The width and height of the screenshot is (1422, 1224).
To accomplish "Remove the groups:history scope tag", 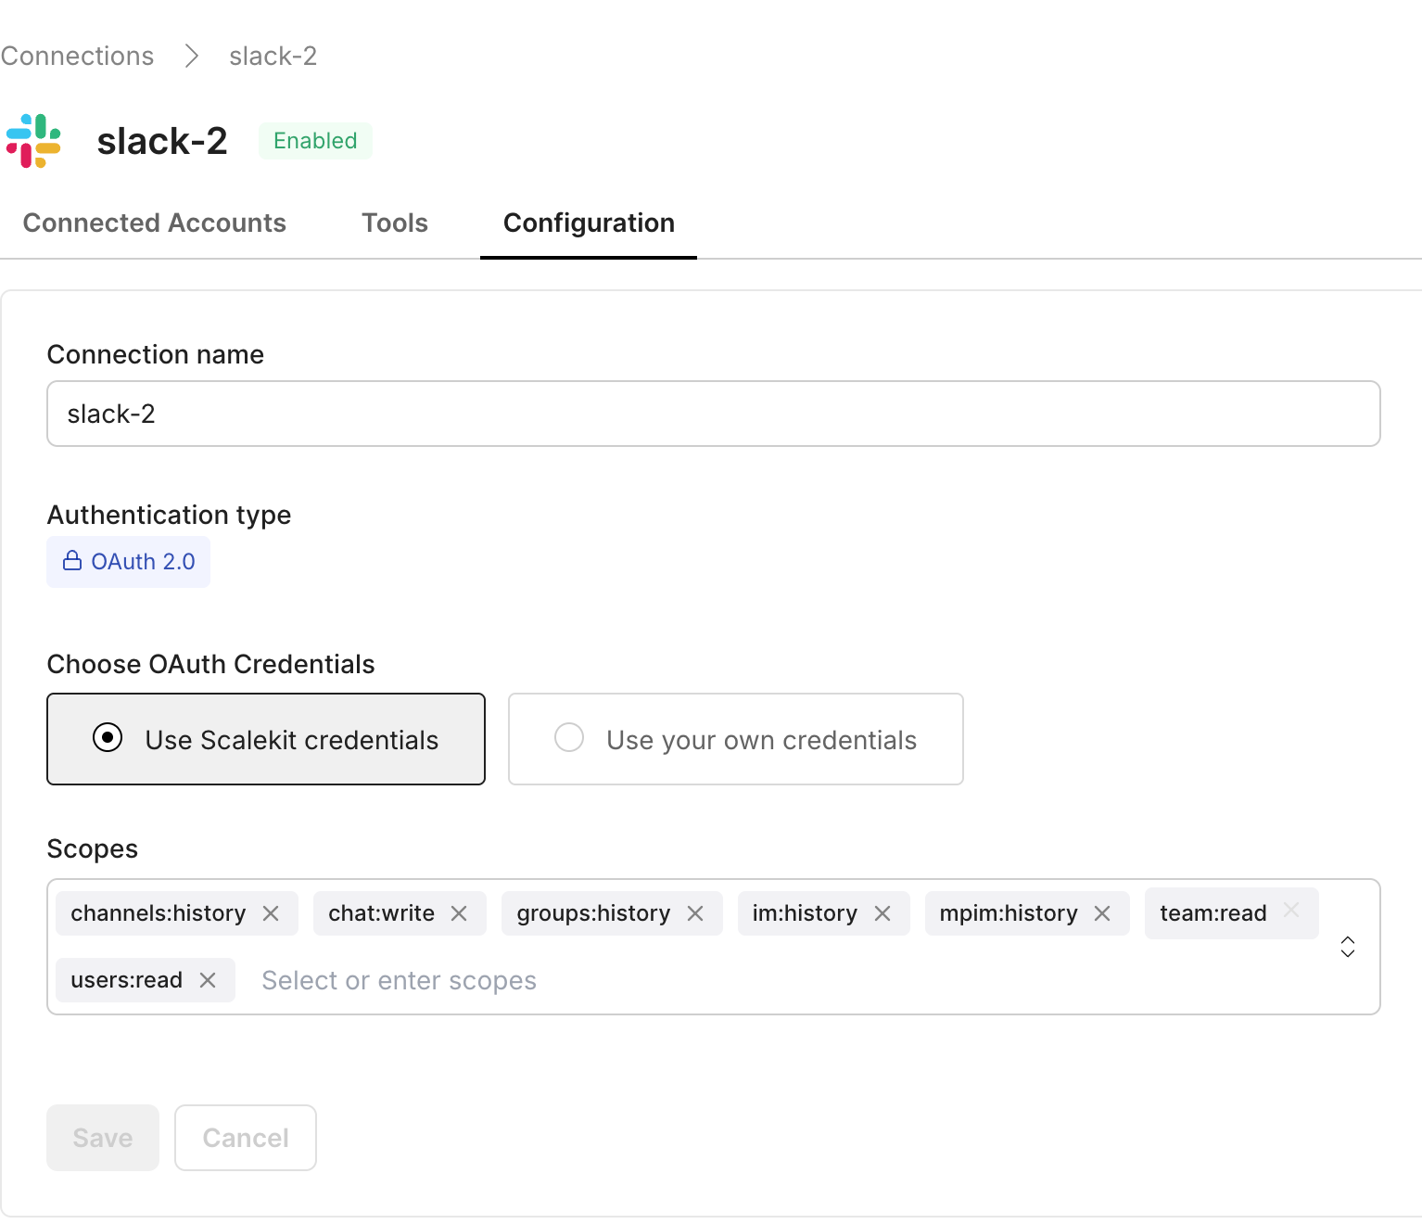I will (695, 913).
